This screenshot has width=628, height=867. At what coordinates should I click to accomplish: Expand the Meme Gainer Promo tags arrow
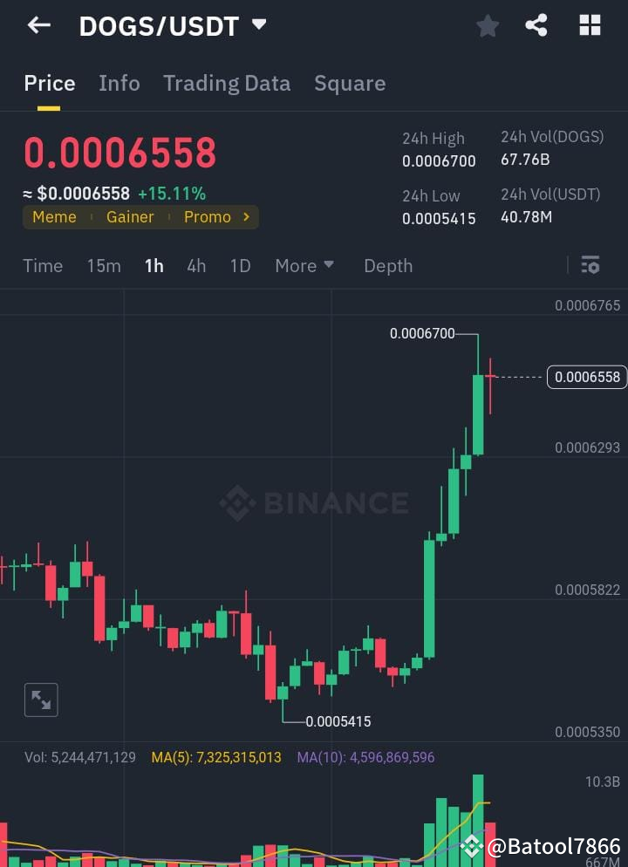[x=247, y=217]
